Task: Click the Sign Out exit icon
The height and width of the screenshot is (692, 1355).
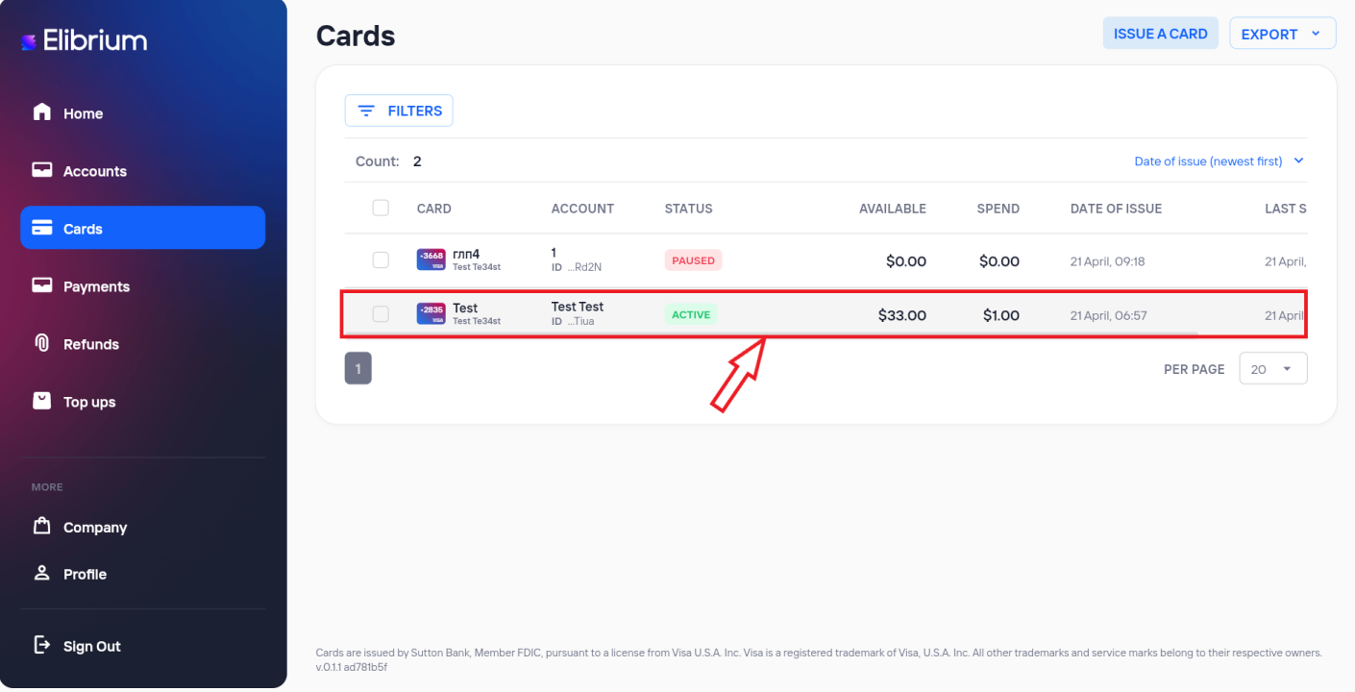Action: pyautogui.click(x=41, y=645)
